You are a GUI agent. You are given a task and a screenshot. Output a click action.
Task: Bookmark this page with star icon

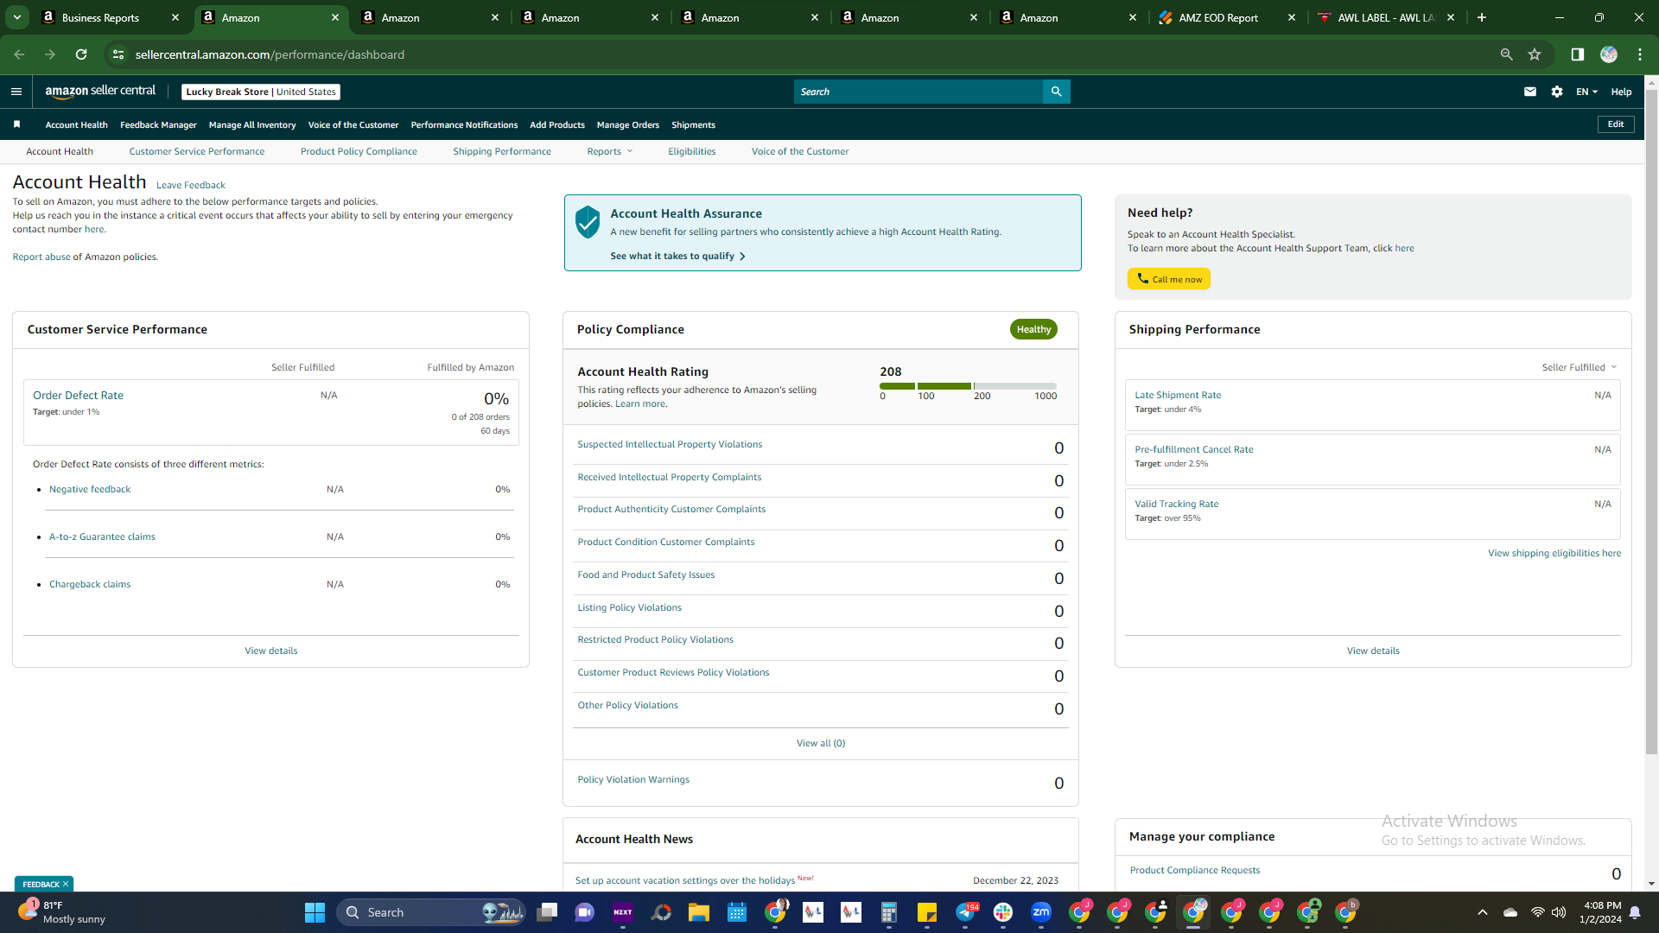pos(1535,54)
